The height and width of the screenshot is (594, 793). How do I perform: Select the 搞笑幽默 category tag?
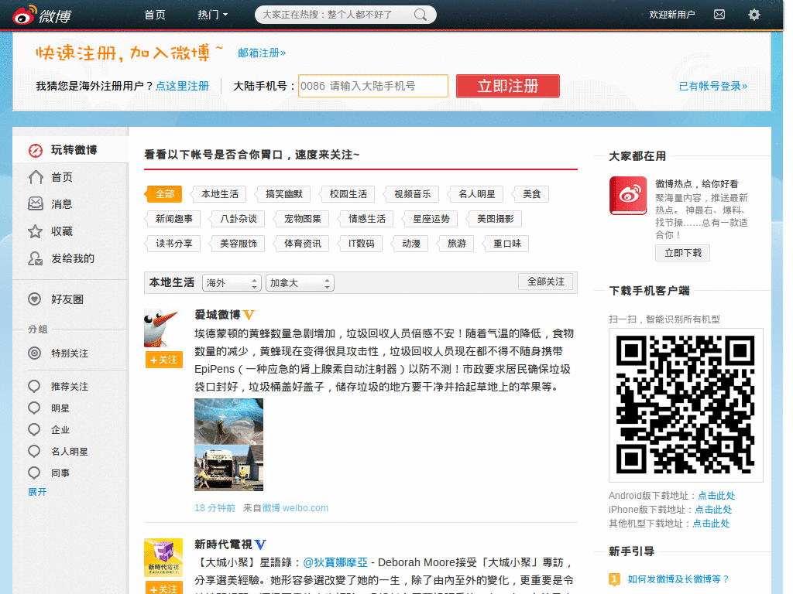[x=283, y=194]
